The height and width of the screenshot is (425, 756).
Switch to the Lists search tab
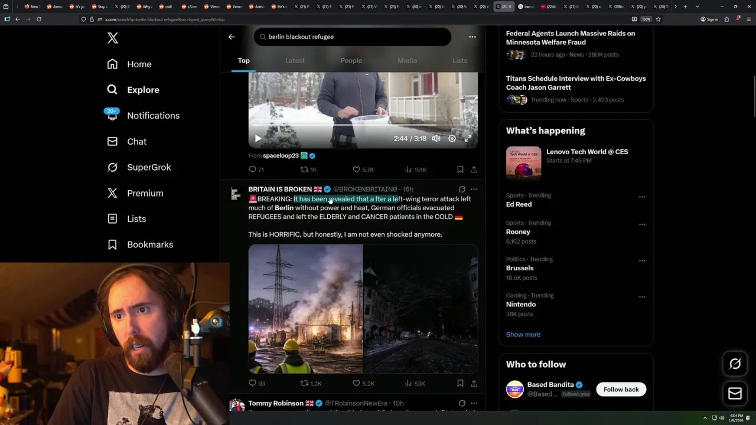pos(460,60)
